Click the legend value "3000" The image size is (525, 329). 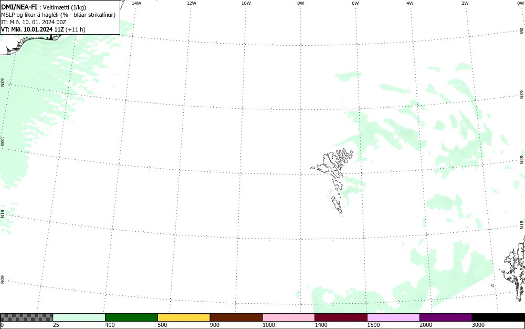(x=478, y=325)
